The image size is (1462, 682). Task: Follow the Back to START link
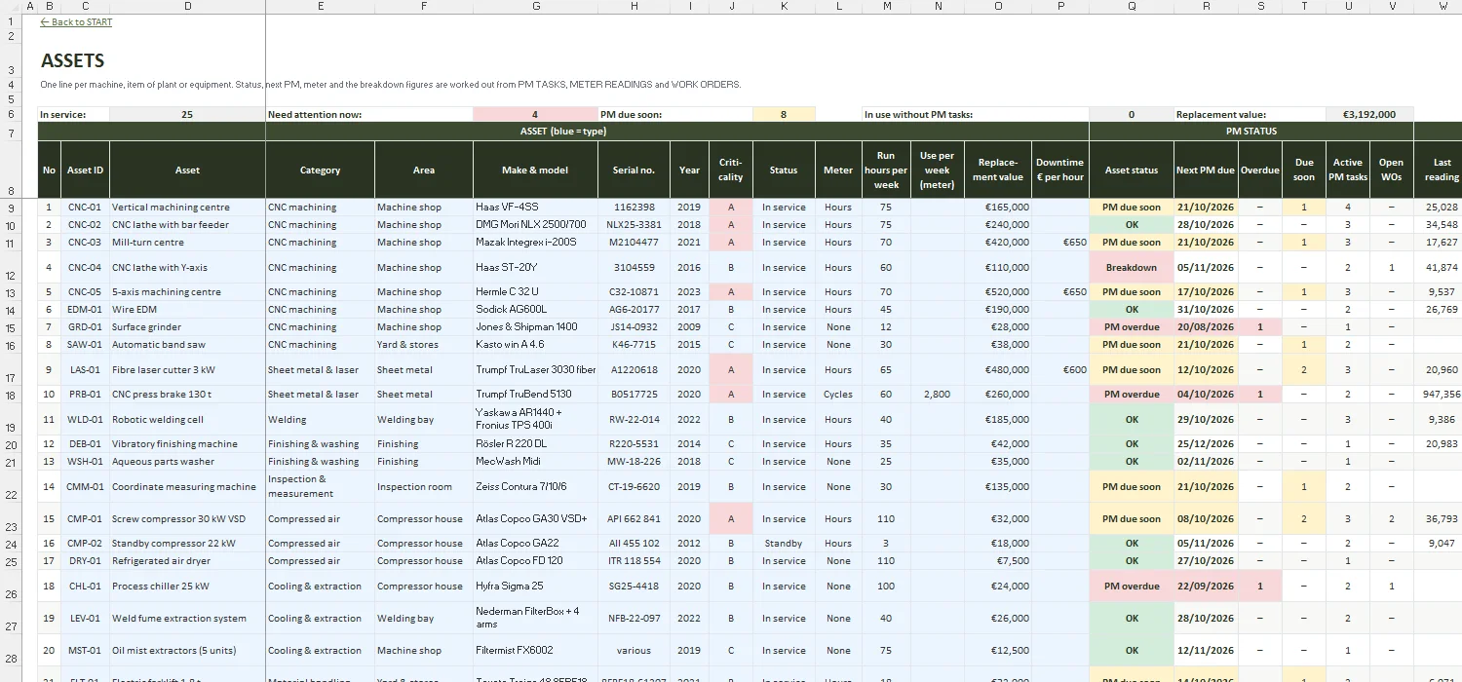[x=76, y=22]
